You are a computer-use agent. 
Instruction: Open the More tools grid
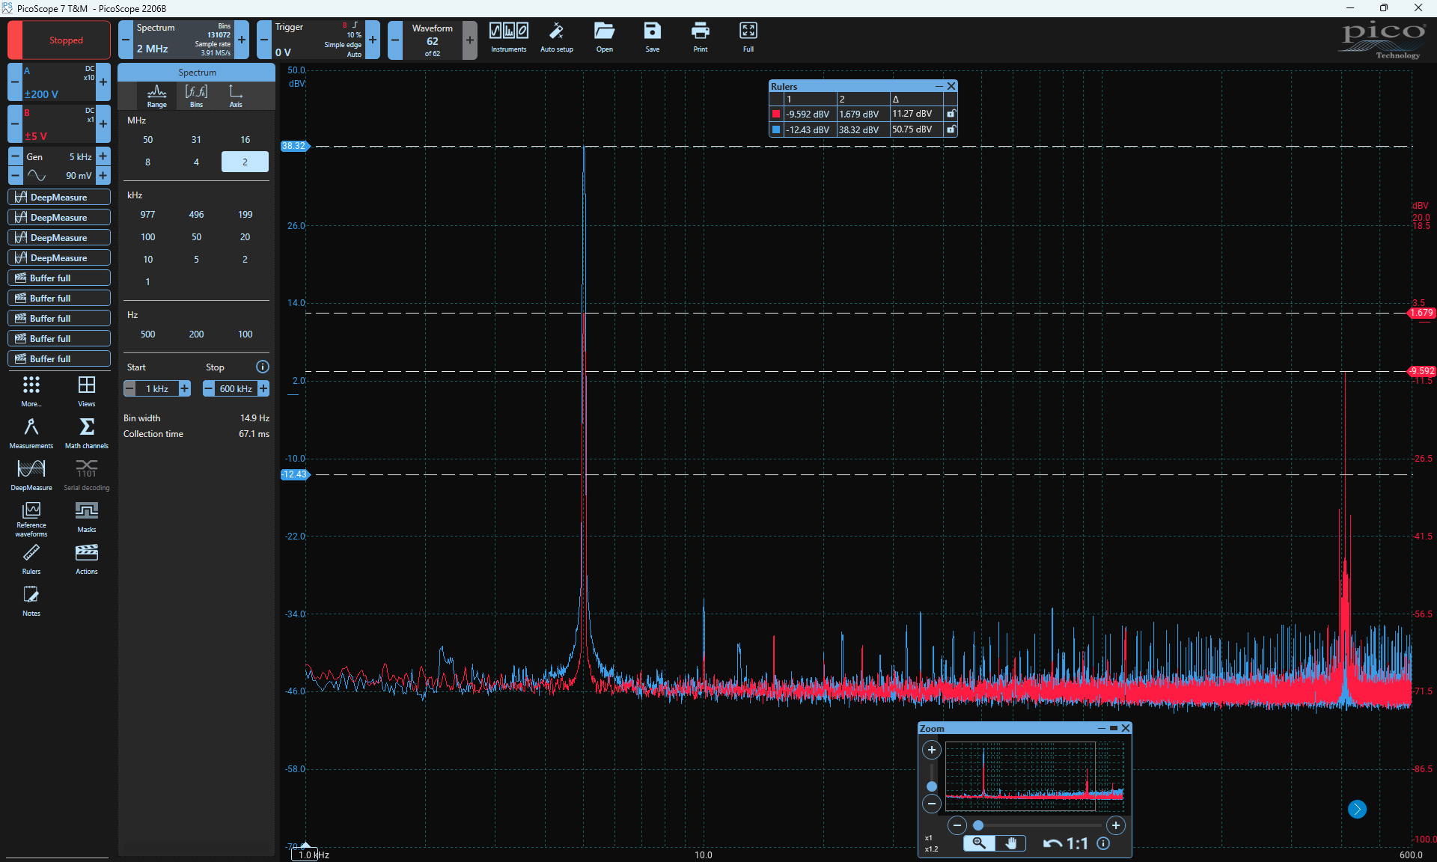click(31, 391)
